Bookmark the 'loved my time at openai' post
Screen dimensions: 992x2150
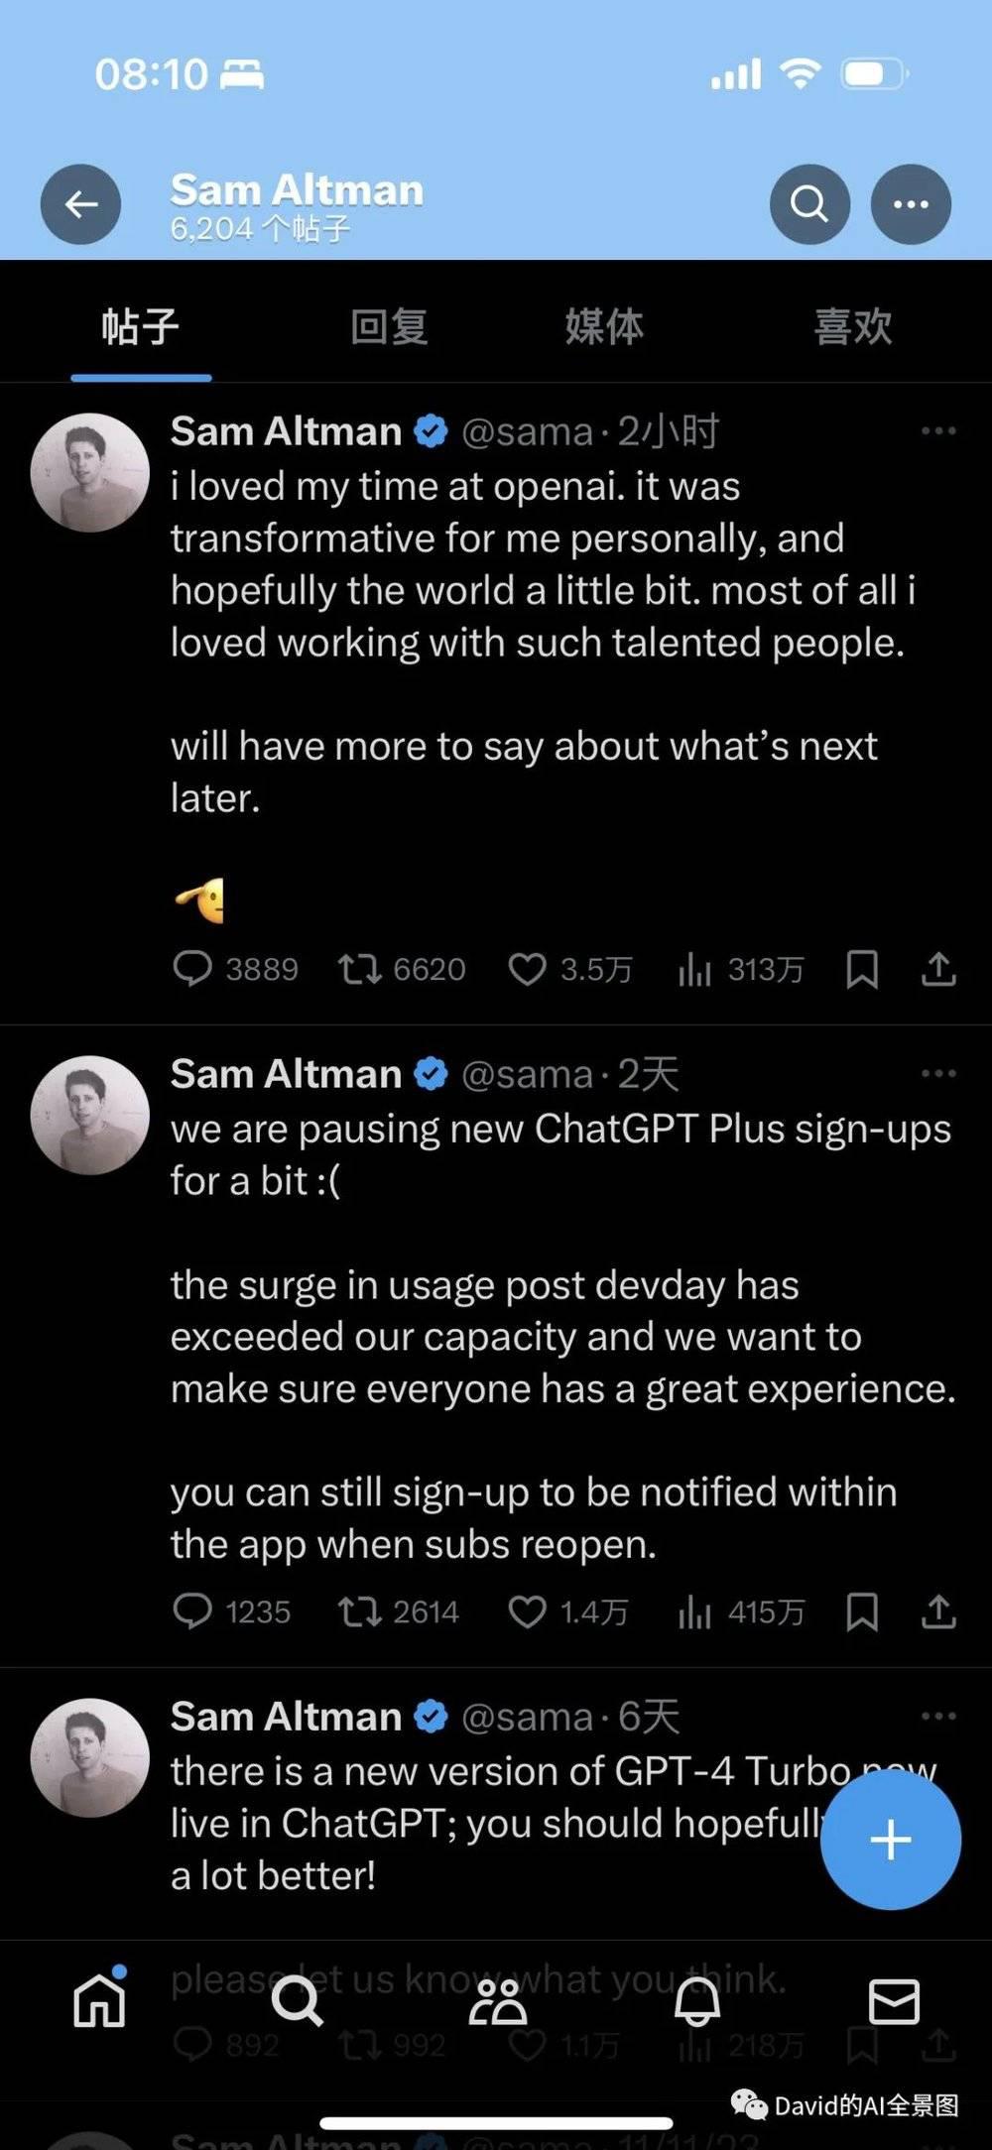coord(861,969)
